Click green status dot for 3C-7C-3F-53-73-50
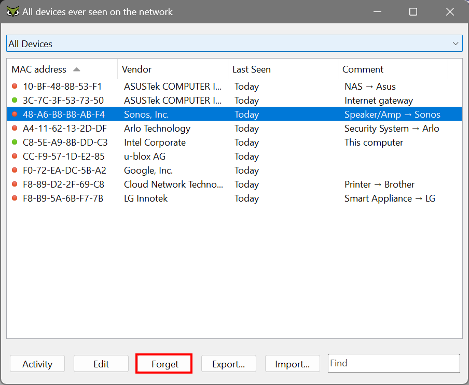The height and width of the screenshot is (385, 469). [x=15, y=100]
